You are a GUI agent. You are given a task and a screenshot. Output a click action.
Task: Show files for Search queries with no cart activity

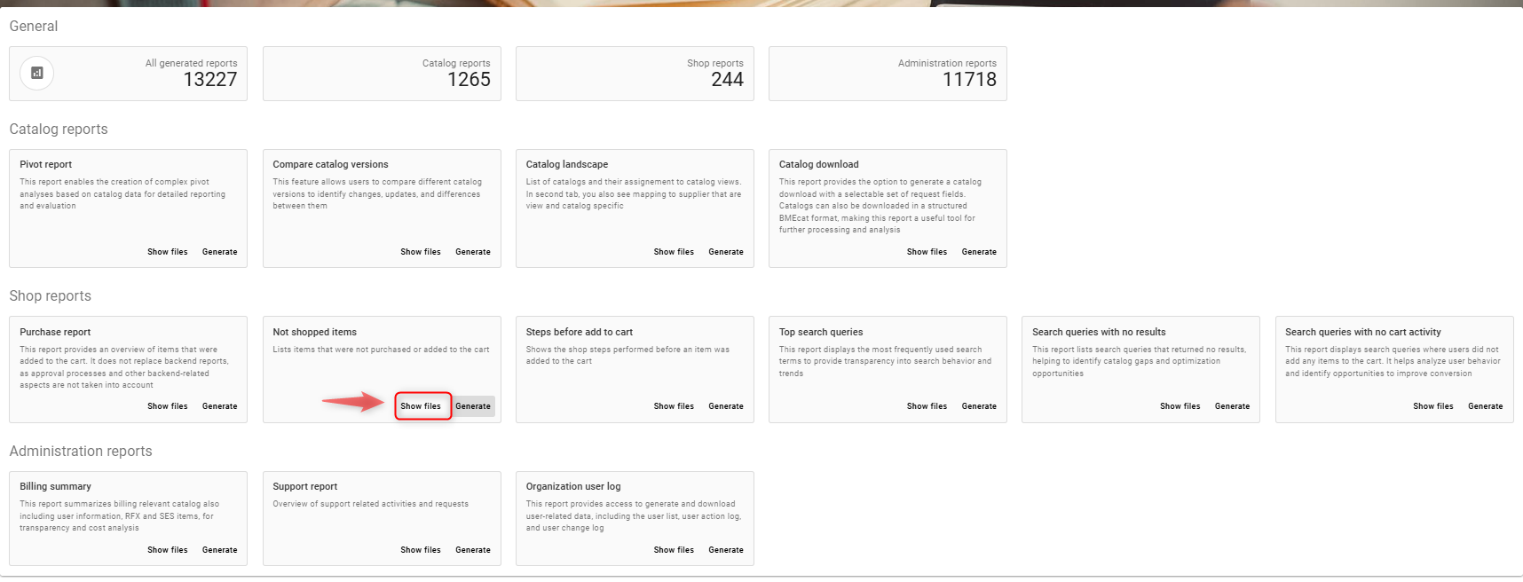(1433, 406)
